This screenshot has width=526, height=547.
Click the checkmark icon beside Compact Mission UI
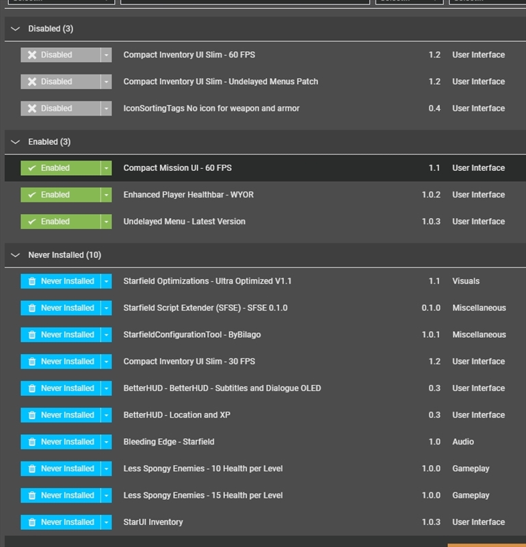coord(32,168)
